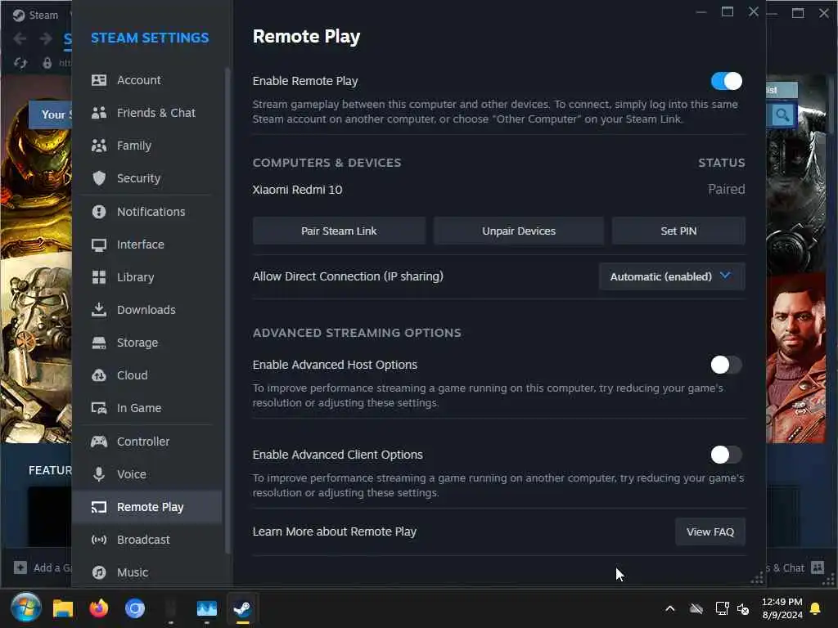Click the View FAQ button

click(x=710, y=532)
